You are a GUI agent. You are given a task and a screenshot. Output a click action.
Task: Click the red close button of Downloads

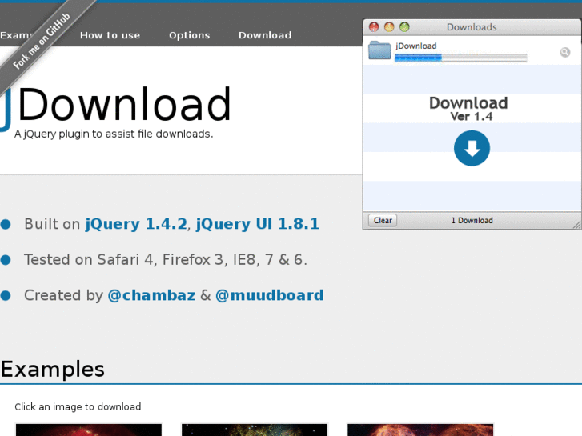coord(374,26)
